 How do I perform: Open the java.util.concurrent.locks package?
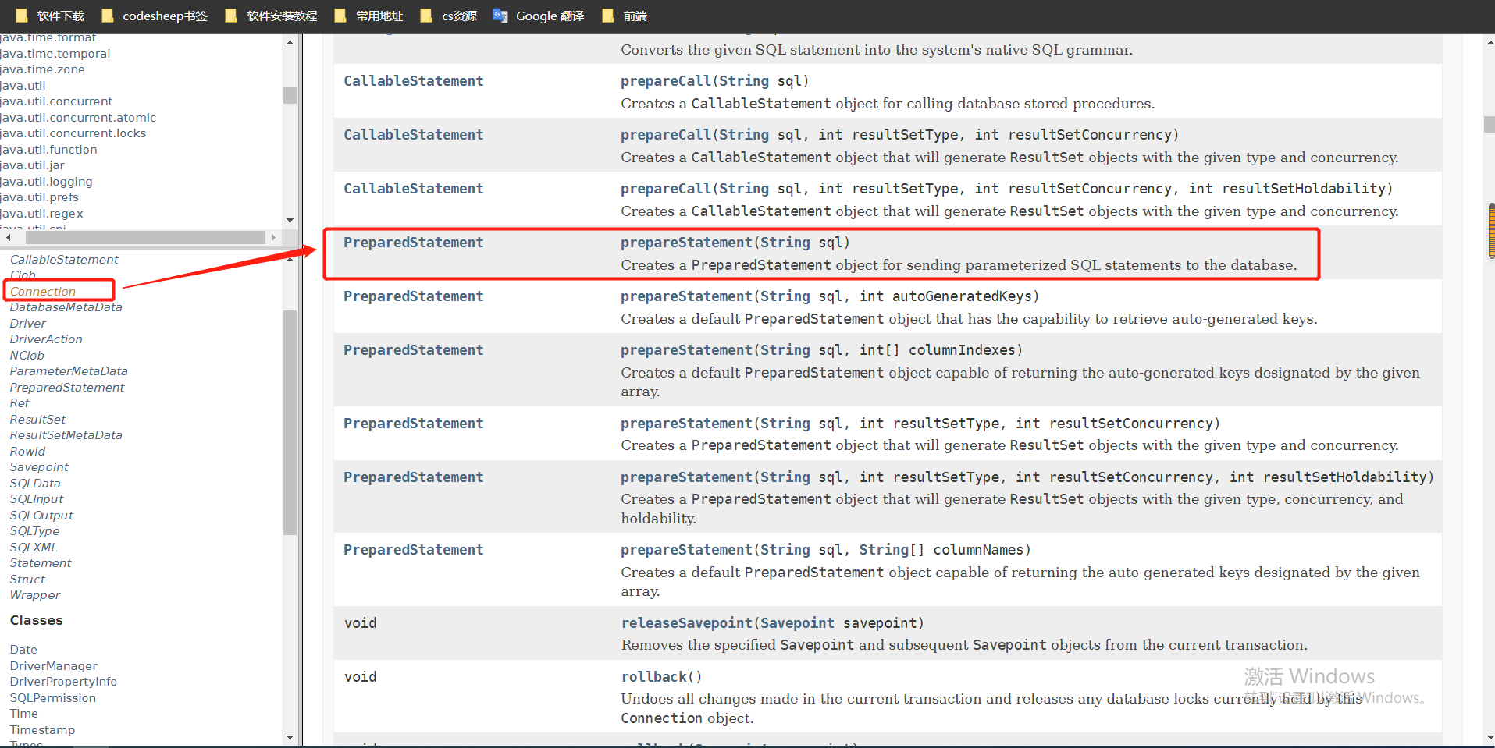(x=73, y=133)
